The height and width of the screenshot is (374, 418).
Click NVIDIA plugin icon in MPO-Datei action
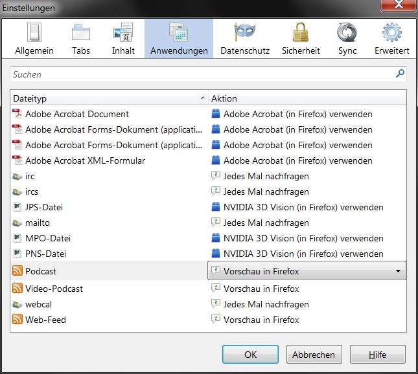tap(216, 237)
